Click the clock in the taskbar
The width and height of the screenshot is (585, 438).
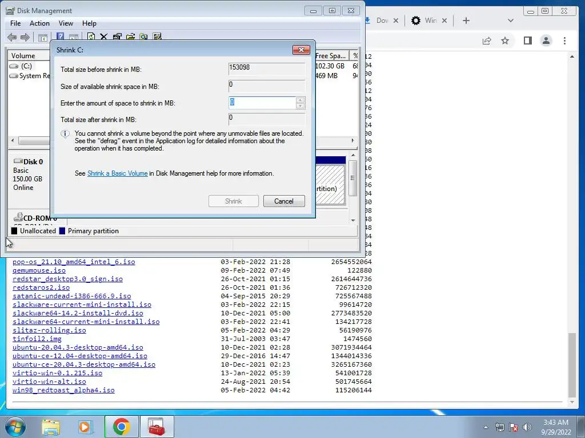[556, 427]
